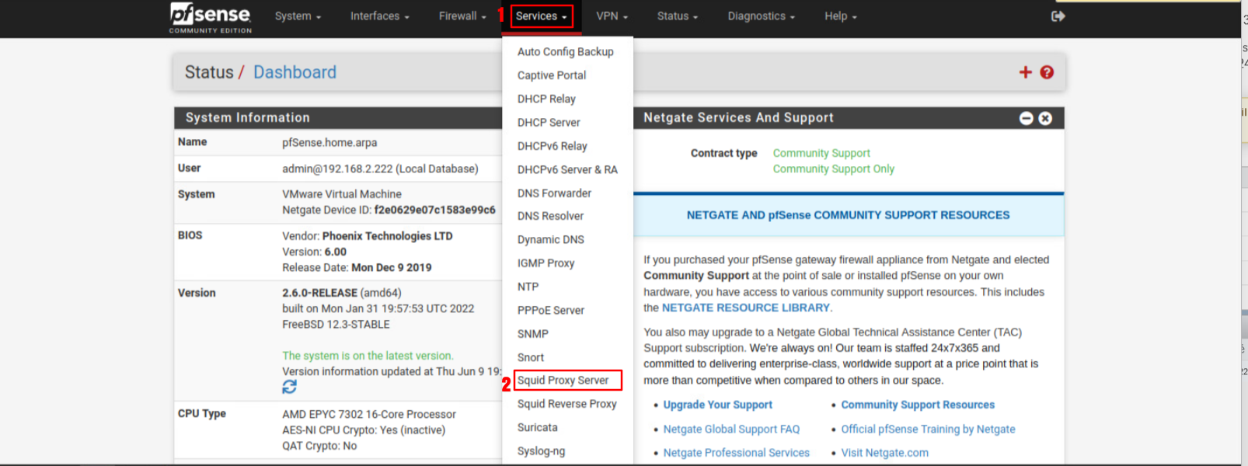Open Snort from the Services menu
Viewport: 1248px width, 466px height.
coord(531,357)
